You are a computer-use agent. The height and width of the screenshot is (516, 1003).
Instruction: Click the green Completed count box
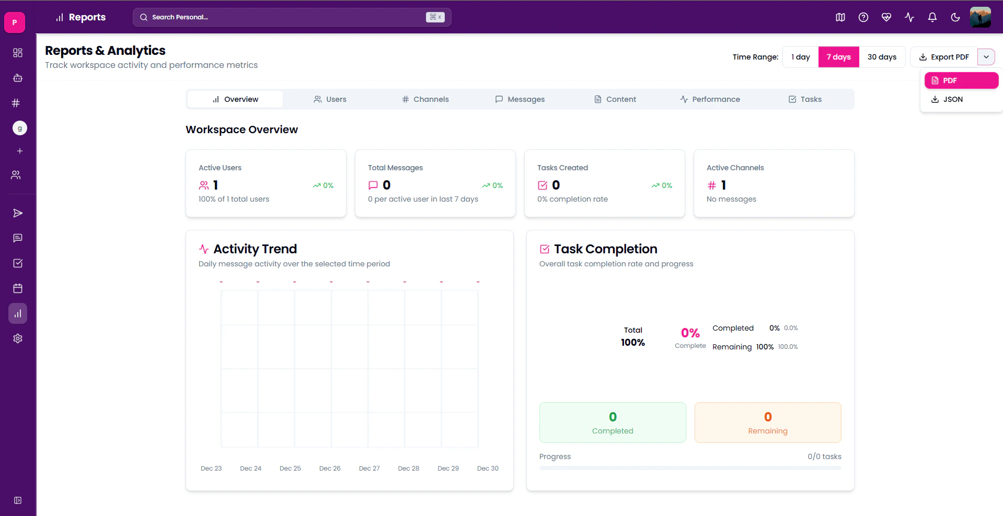[613, 423]
